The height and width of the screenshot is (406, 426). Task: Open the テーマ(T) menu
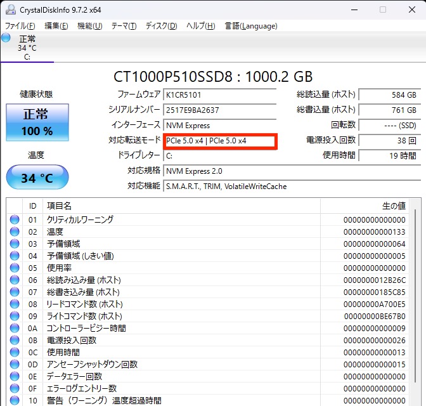[124, 26]
